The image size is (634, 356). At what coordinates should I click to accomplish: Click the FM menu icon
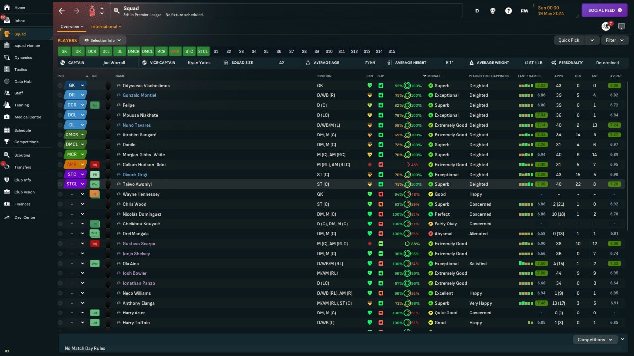pyautogui.click(x=524, y=11)
